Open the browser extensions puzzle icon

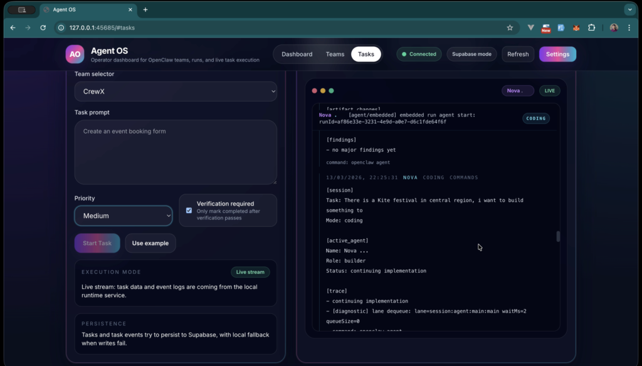(591, 28)
